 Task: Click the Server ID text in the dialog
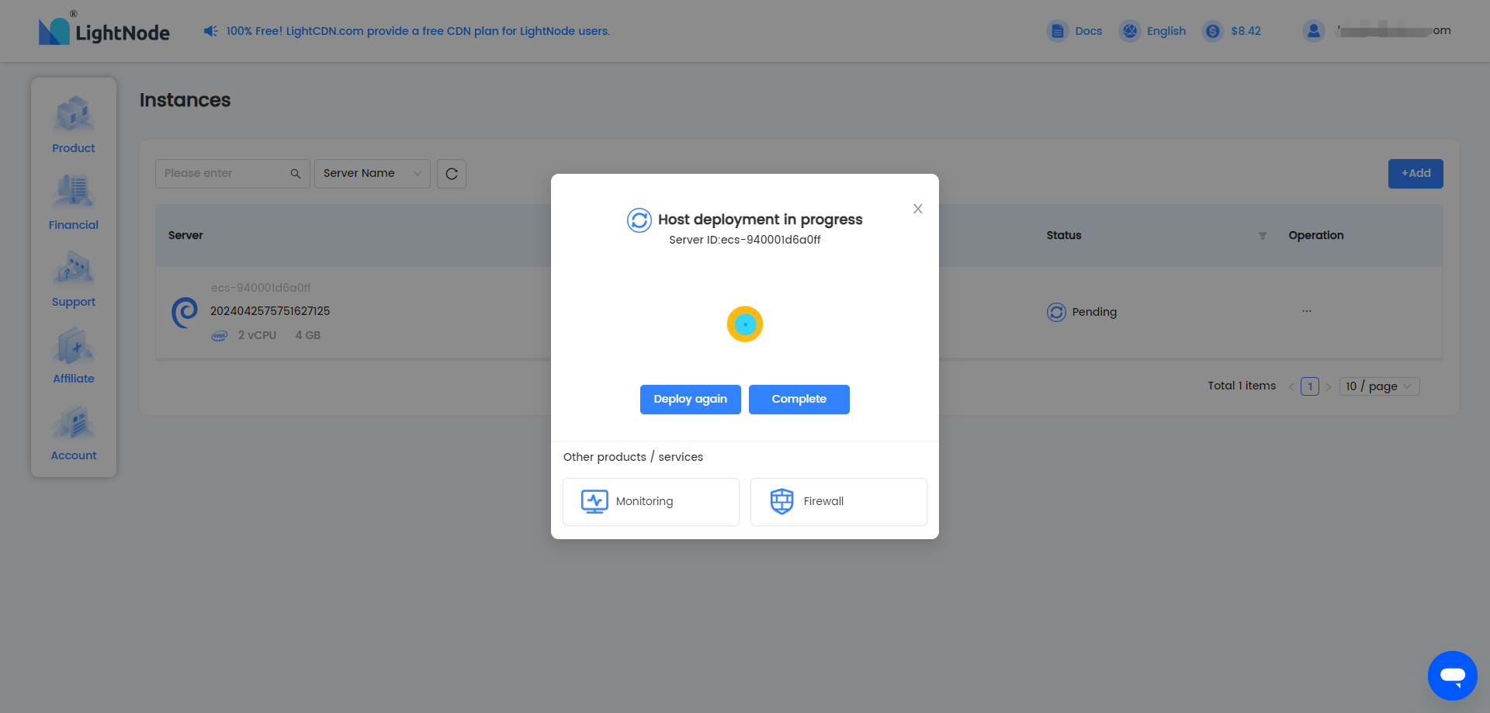point(745,240)
